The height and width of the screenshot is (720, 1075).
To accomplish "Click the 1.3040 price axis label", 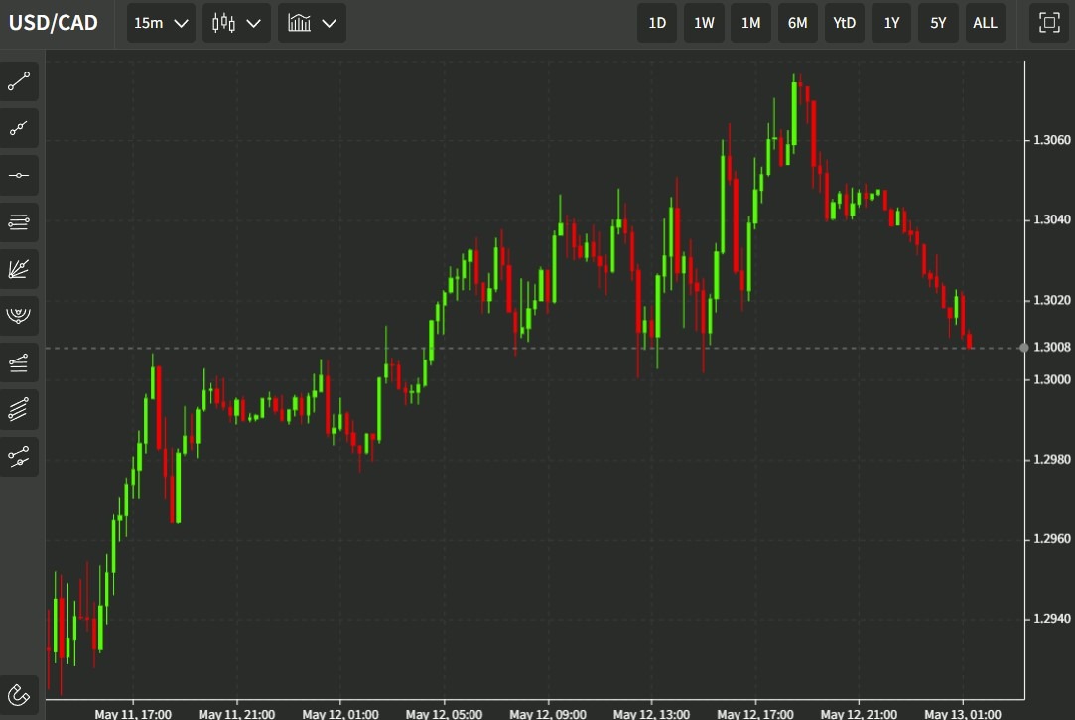I will (1052, 219).
